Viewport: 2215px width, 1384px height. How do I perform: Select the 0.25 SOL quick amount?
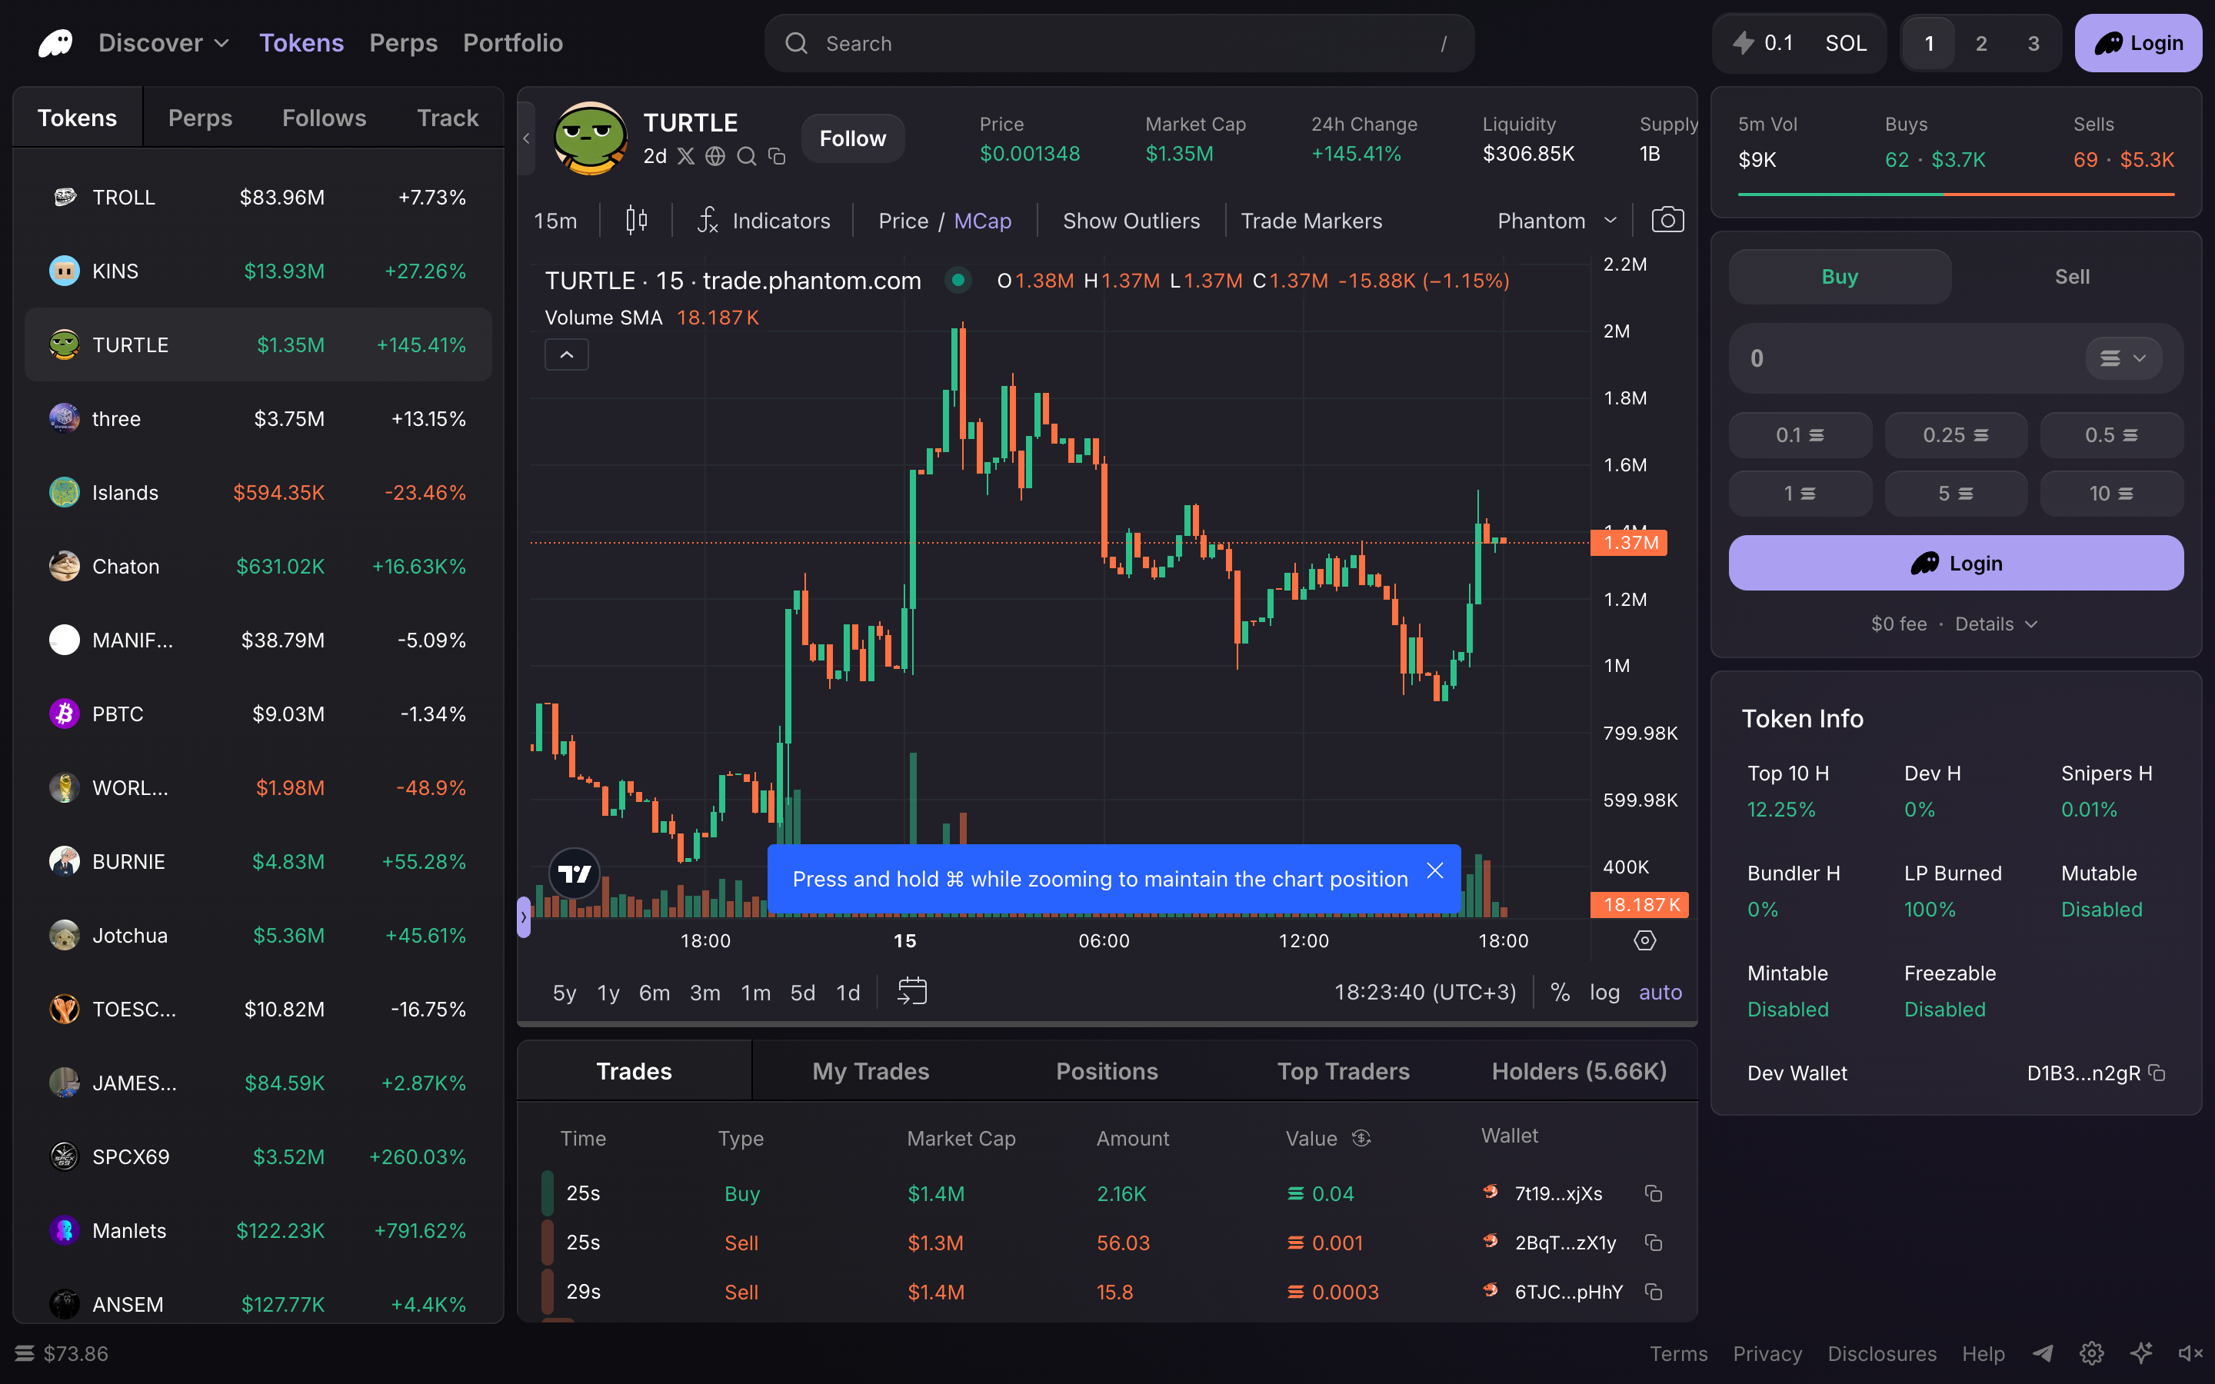point(1956,434)
